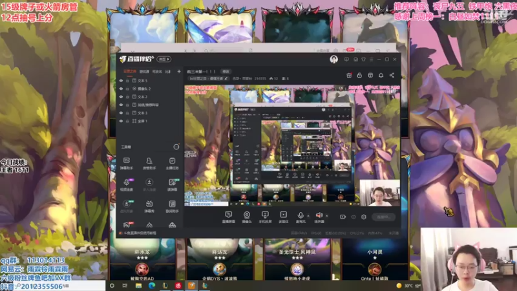Open the 弹幕助手 danmaku assistant tool
Viewport: 517px width, 291px height.
[x=126, y=164]
